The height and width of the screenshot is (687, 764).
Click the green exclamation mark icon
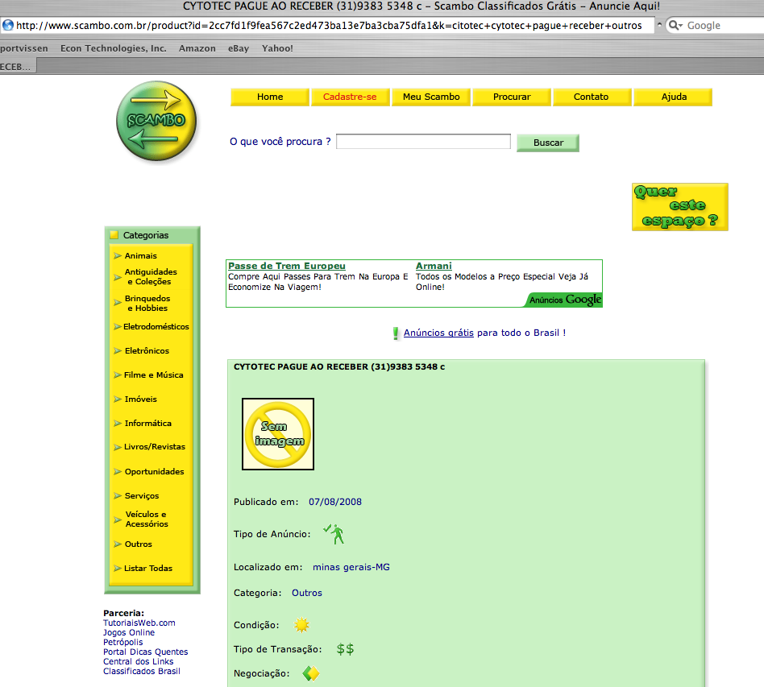point(396,333)
